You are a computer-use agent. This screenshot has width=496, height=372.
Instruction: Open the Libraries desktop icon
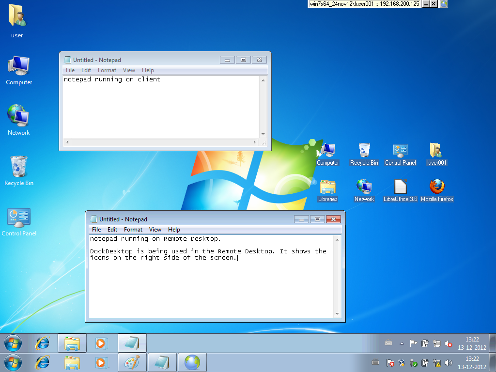[328, 187]
